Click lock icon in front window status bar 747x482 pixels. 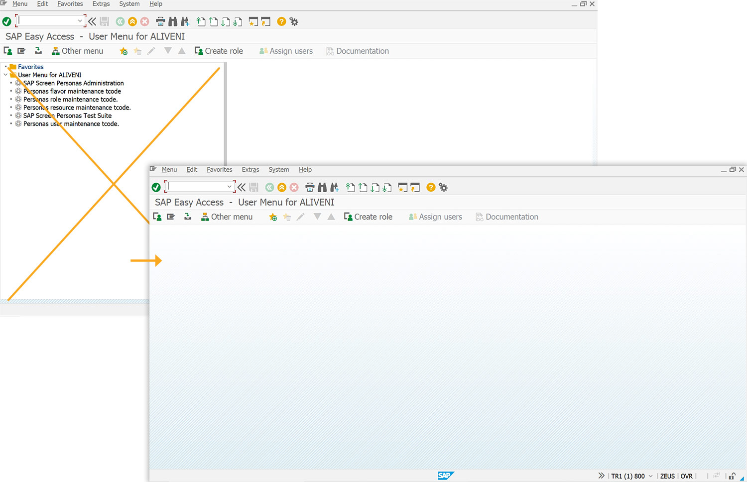[x=733, y=476]
